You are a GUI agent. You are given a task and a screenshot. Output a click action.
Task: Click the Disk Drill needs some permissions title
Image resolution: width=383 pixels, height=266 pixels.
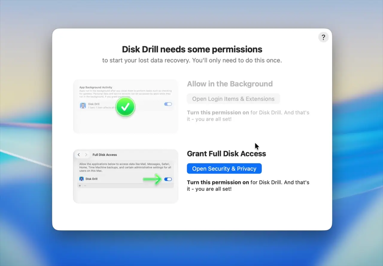(192, 49)
